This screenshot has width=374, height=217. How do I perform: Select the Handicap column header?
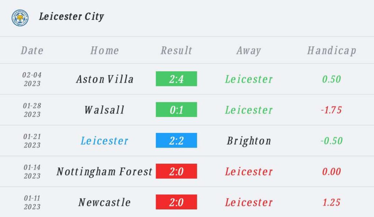pos(332,50)
